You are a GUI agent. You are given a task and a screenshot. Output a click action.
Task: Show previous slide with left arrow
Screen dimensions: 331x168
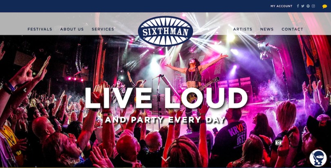click(25, 90)
